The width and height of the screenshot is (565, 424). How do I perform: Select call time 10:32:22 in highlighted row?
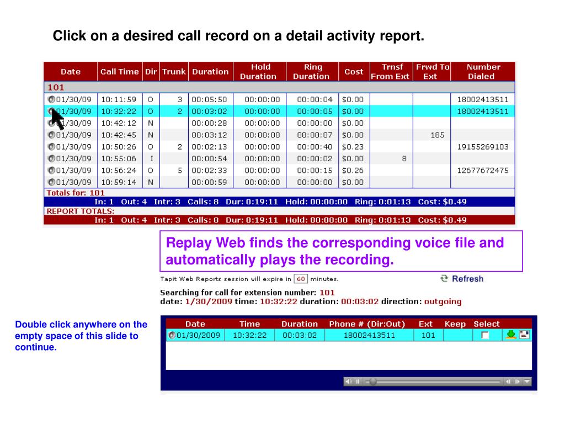click(x=119, y=112)
